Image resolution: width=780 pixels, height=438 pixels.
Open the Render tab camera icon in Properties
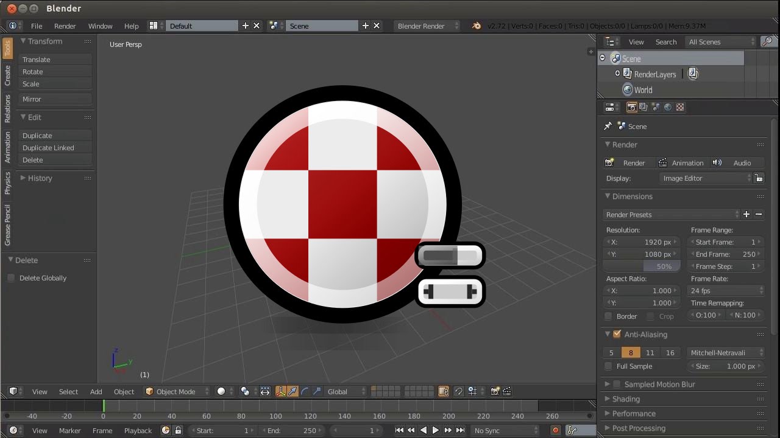(x=631, y=107)
